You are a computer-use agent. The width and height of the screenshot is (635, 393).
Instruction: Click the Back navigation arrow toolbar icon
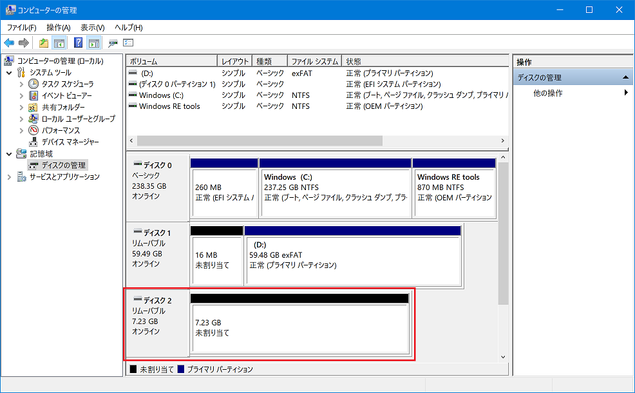tap(9, 43)
